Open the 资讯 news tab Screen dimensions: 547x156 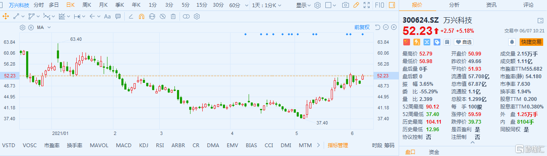tap(491, 5)
